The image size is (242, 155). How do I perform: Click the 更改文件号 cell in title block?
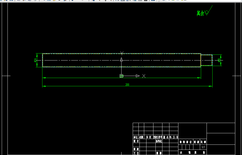tap(158, 137)
